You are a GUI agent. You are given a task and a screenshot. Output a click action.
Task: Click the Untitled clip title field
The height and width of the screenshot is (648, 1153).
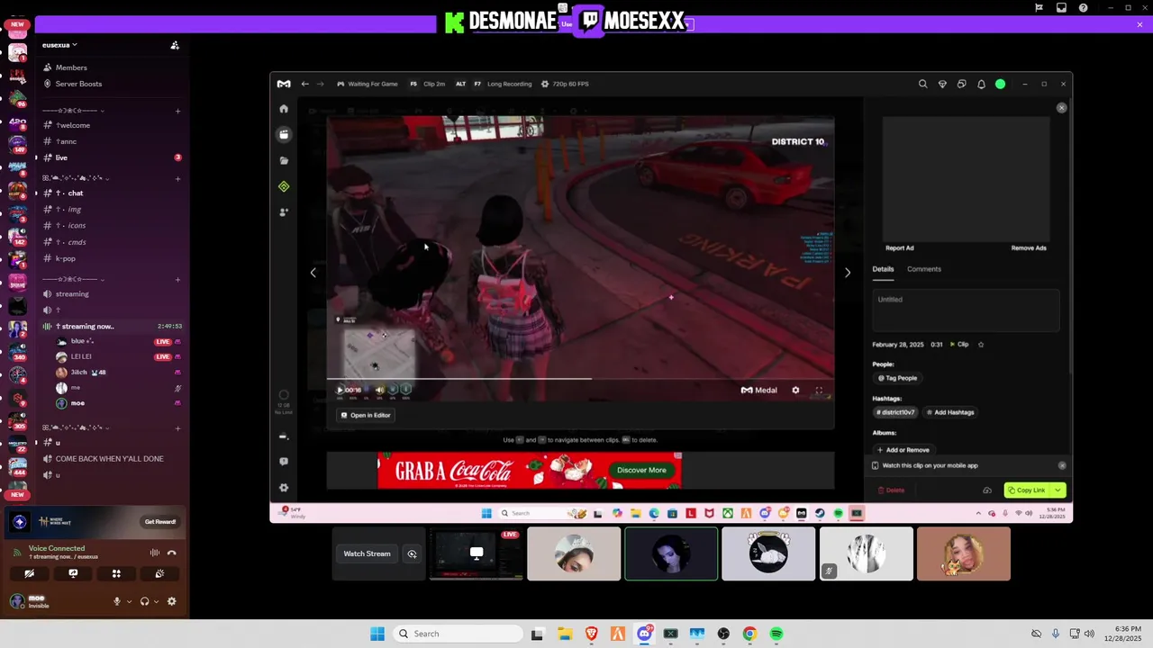click(966, 310)
